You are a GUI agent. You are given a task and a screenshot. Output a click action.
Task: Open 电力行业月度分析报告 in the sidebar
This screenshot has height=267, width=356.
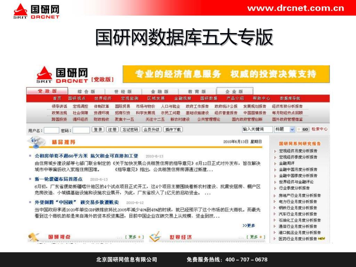pos(298,202)
